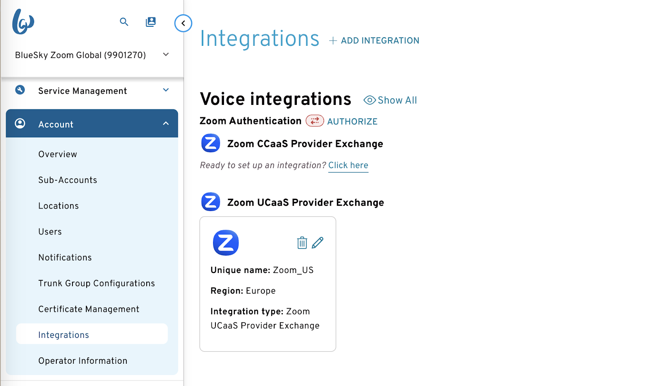Viewport: 648px width, 386px height.
Task: Select the Integrations sidebar item
Action: click(92, 334)
